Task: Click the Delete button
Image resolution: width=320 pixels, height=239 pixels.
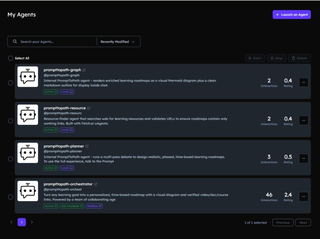Action: coord(300,58)
